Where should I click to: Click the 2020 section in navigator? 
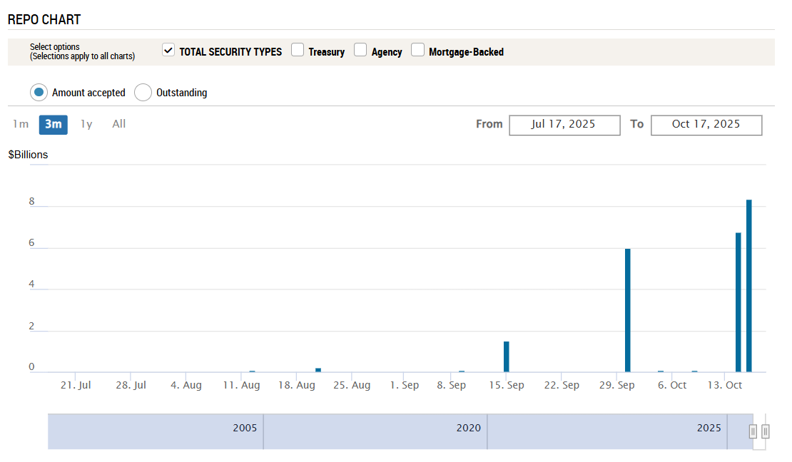pos(375,431)
